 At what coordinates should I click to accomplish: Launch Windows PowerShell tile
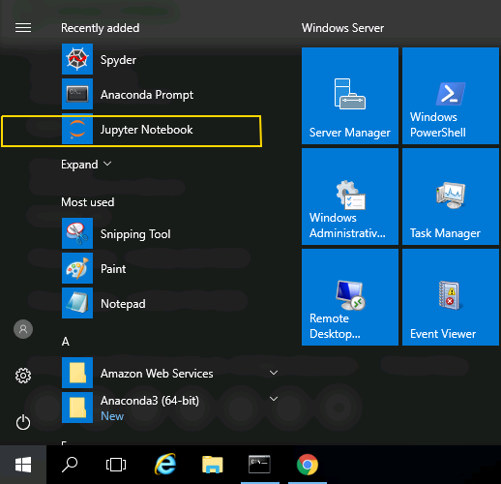coord(451,96)
